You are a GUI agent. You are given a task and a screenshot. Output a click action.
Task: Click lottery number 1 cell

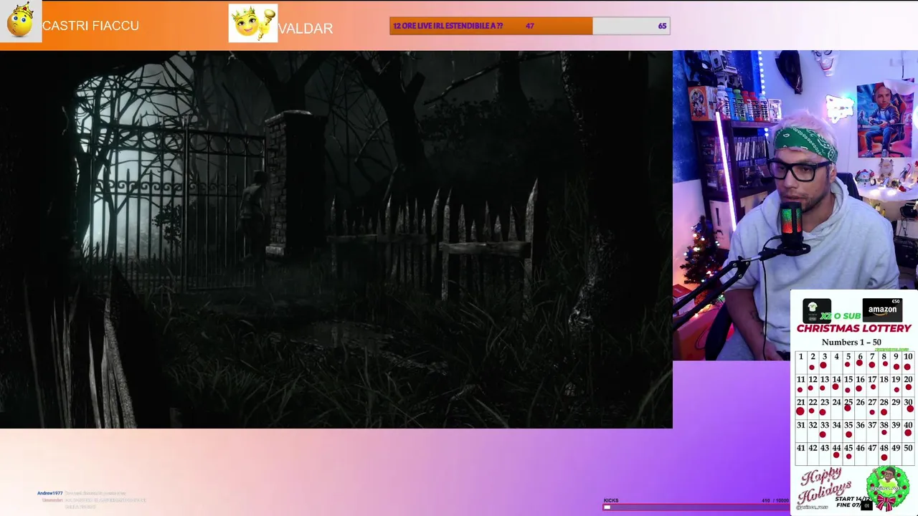(x=800, y=363)
